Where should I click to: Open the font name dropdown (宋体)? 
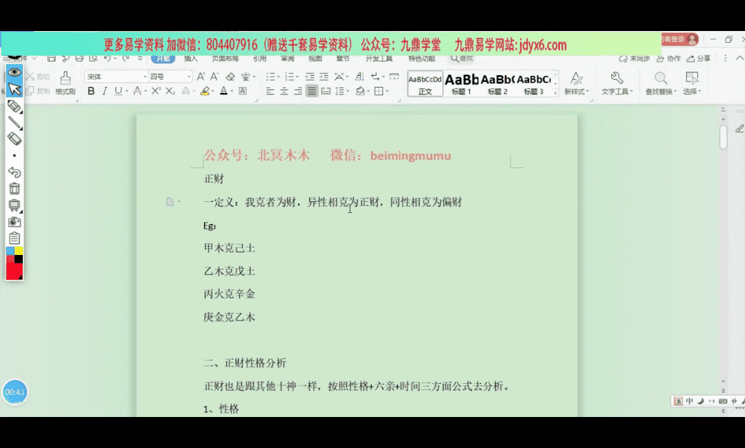pyautogui.click(x=116, y=77)
